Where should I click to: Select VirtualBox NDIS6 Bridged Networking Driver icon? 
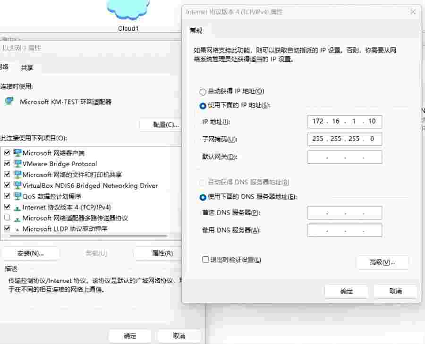pyautogui.click(x=17, y=185)
